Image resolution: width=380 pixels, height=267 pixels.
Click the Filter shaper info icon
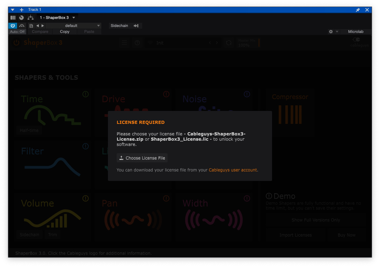click(x=86, y=146)
